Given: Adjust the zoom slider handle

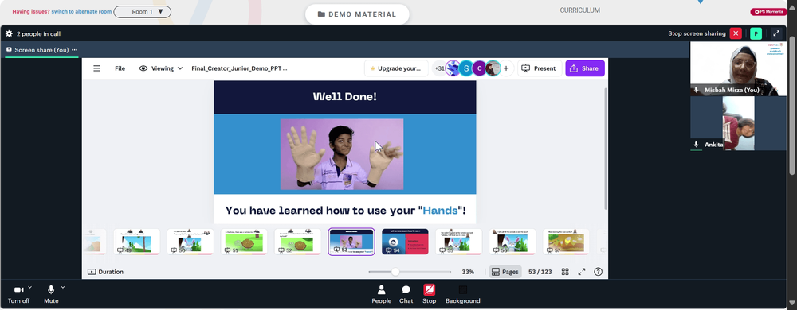Looking at the screenshot, I should [x=395, y=272].
